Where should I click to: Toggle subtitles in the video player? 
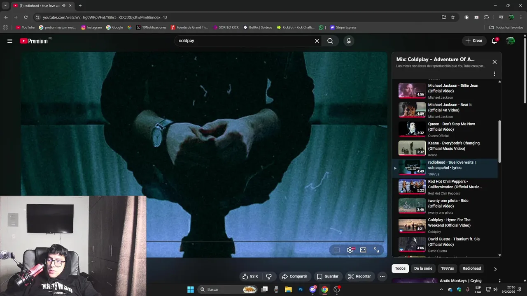point(337,250)
